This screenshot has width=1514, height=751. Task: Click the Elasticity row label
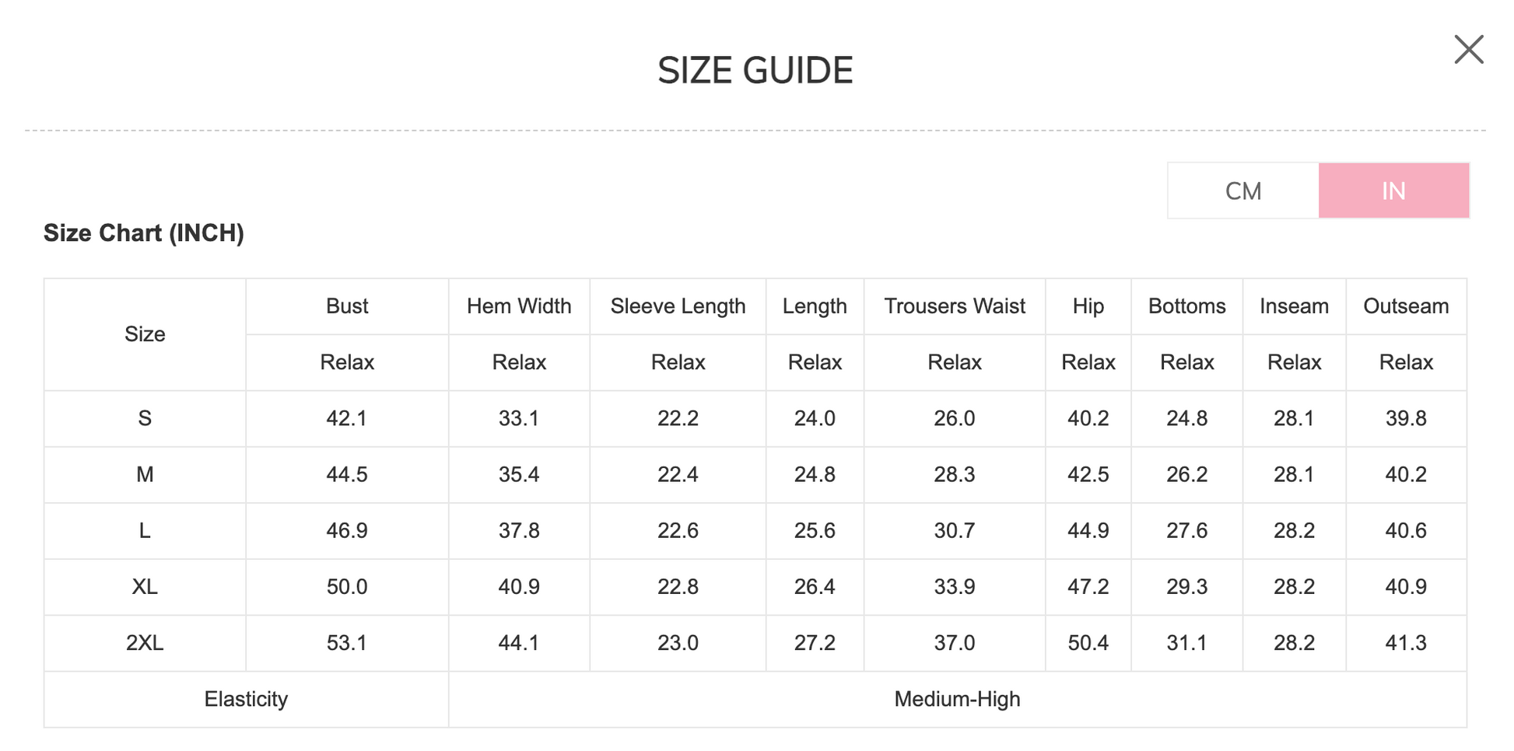(x=246, y=699)
